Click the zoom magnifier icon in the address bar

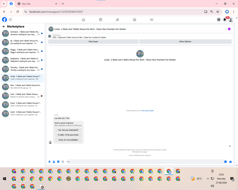tap(212, 12)
